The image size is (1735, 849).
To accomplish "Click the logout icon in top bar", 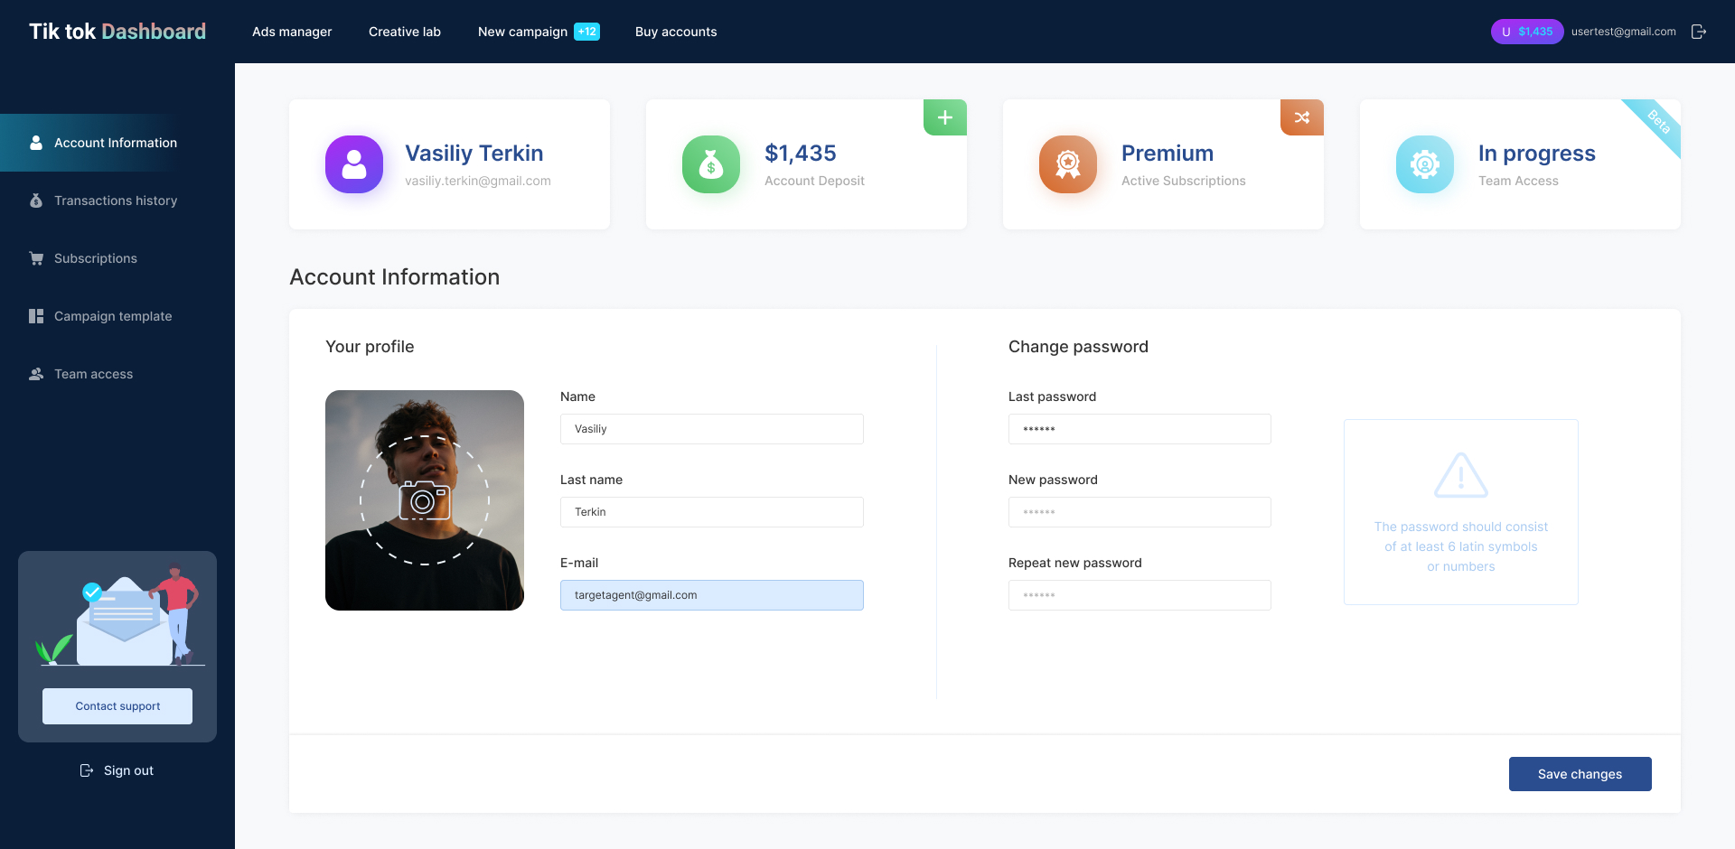I will point(1699,32).
